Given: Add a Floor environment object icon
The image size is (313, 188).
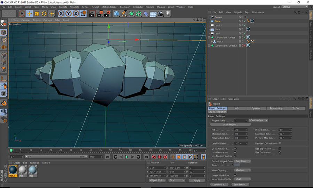Looking at the screenshot, I should [153, 14].
